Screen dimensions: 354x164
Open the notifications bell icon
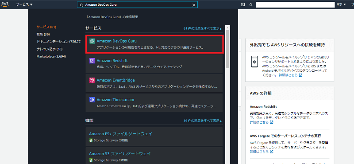[250, 5]
